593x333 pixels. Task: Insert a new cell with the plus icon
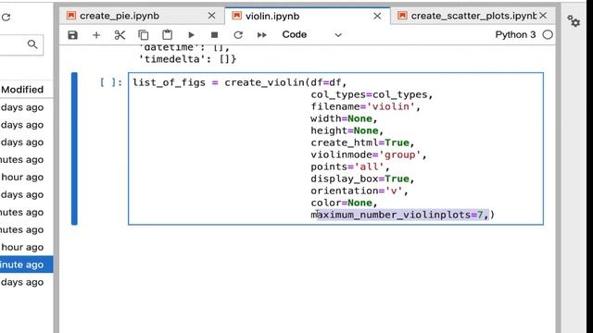pos(96,35)
